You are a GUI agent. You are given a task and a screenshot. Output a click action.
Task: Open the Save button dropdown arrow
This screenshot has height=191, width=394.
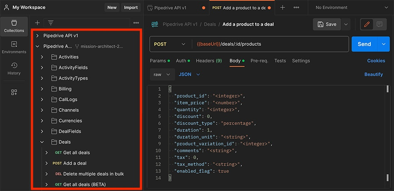tap(346, 24)
